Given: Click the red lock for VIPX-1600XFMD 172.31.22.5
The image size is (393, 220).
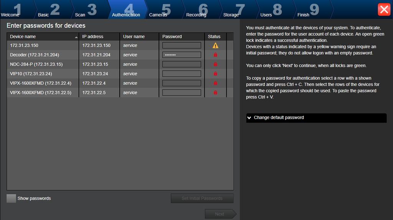Looking at the screenshot, I should [x=215, y=92].
